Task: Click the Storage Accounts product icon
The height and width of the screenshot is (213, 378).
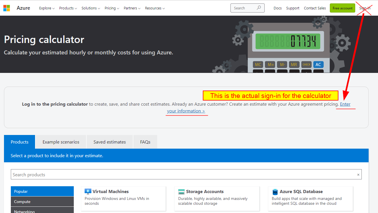Action: (x=181, y=192)
